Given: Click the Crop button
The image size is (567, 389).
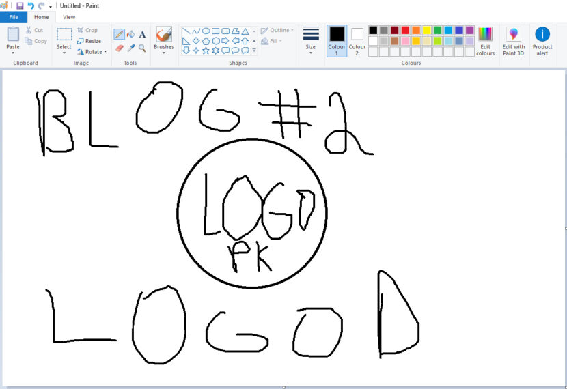Looking at the screenshot, I should tap(87, 30).
